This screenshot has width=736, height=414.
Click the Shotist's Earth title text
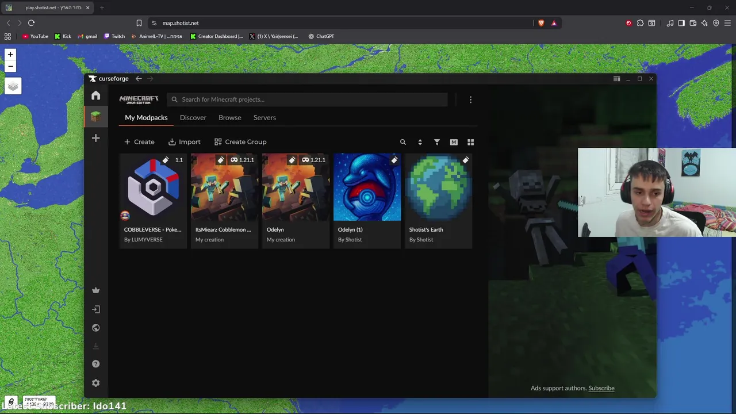[x=426, y=229]
